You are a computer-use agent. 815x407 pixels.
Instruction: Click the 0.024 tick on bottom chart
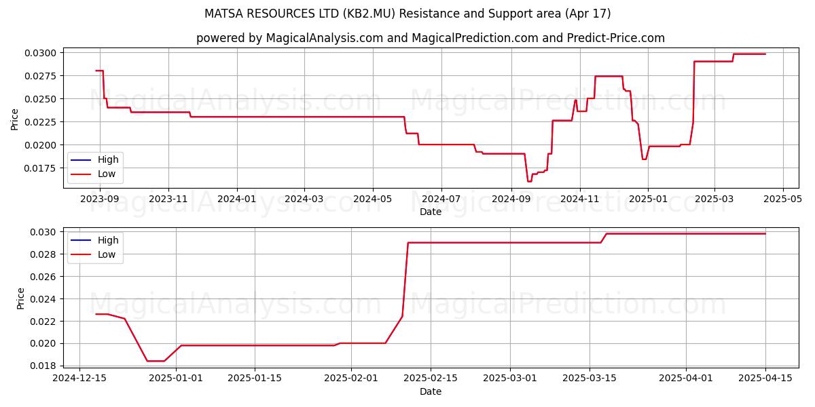pyautogui.click(x=44, y=299)
